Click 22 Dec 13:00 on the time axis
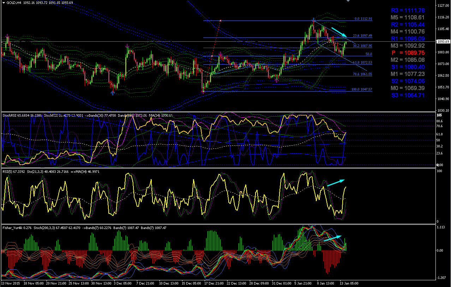Viewport: 451px width, 287px height. coord(236,284)
